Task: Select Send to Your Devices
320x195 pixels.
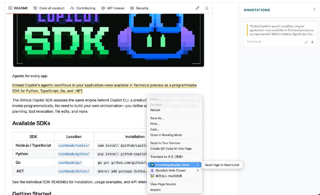Action: (x=165, y=143)
